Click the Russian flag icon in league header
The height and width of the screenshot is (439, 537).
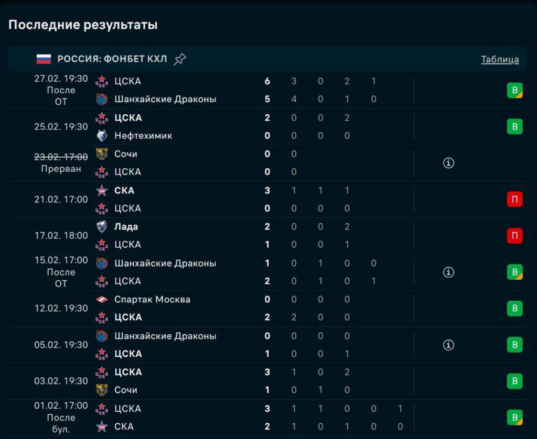click(44, 59)
